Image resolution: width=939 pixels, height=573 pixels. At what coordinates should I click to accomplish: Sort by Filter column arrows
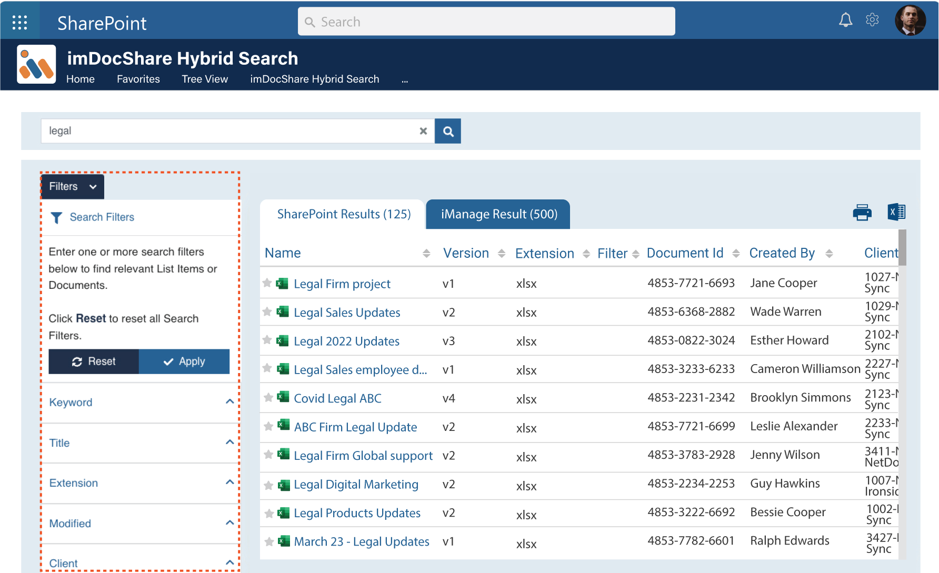coord(636,254)
